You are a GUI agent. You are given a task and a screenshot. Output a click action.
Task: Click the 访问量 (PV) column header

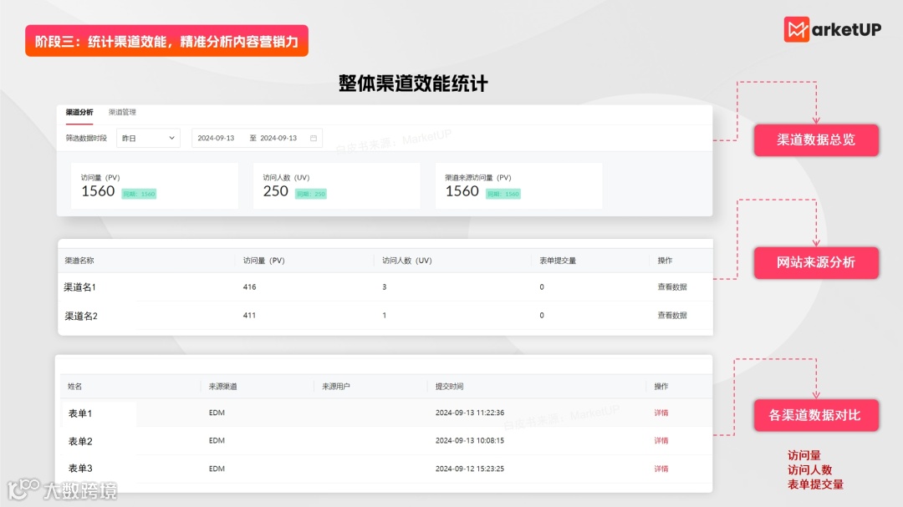[x=265, y=260]
